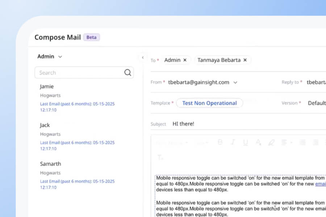Select the highlight color pen tool

coord(271,142)
